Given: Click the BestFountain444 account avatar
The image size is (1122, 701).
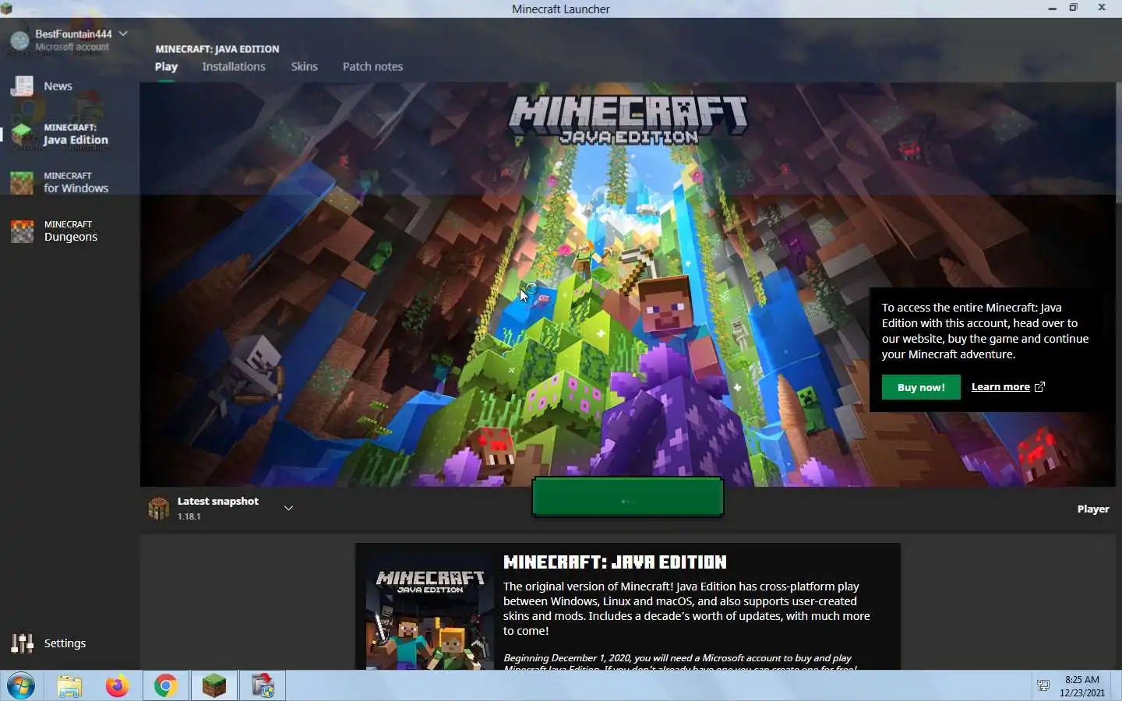Looking at the screenshot, I should [20, 40].
